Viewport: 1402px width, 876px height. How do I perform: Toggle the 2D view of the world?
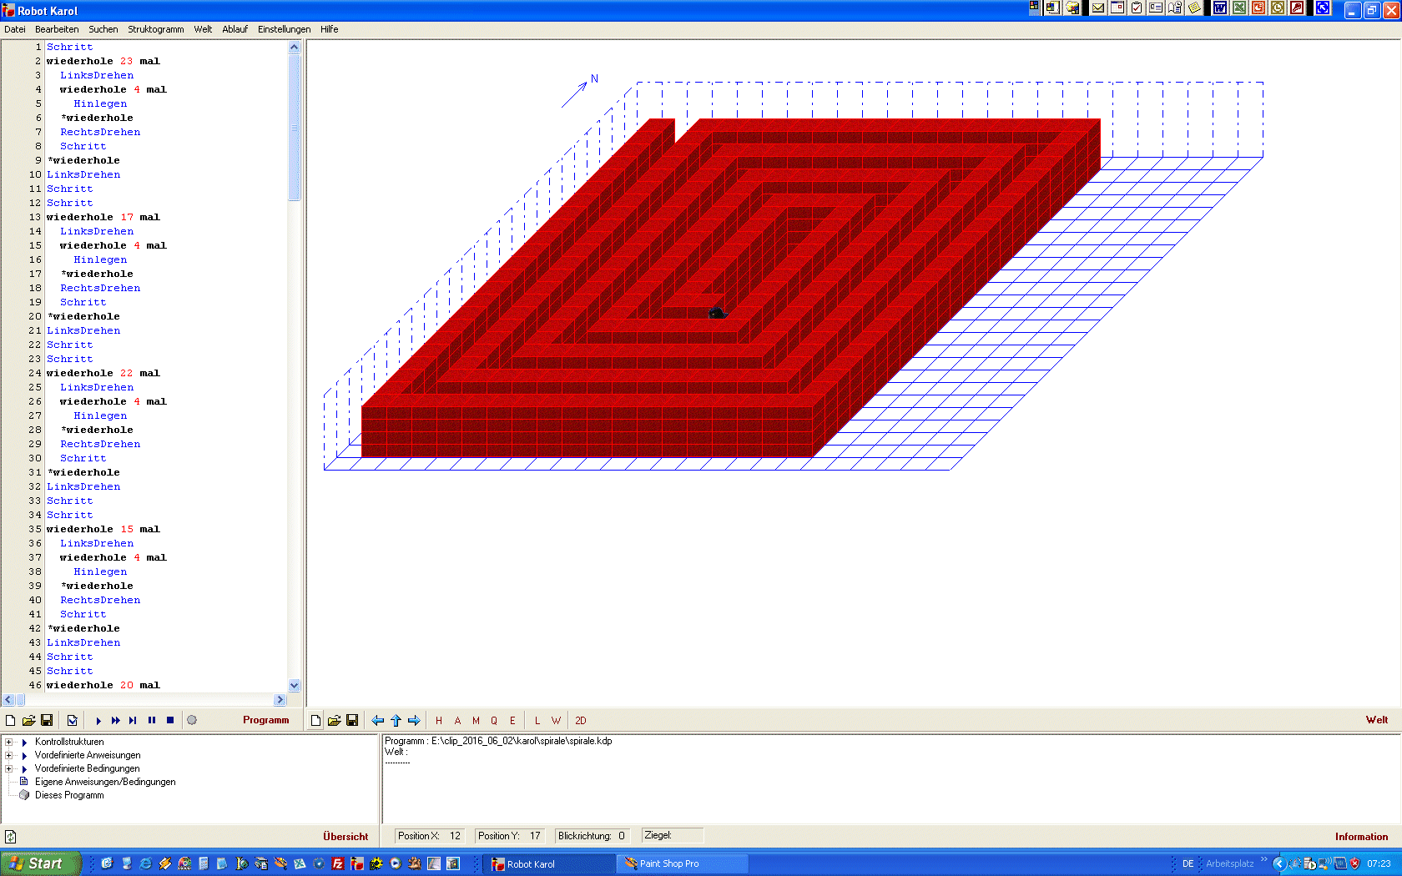pyautogui.click(x=580, y=721)
